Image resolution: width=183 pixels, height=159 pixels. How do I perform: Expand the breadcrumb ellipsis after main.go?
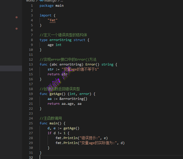point(62,1)
